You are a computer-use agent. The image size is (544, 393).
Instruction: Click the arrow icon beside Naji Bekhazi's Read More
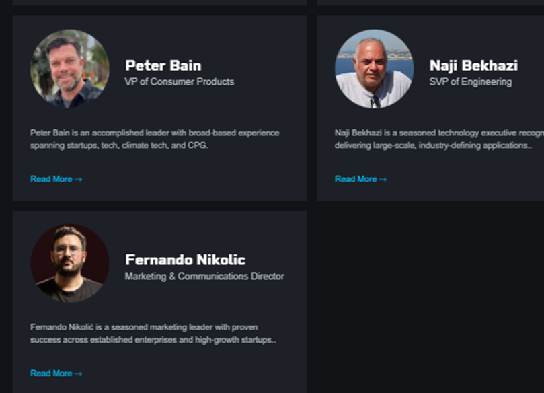(x=383, y=180)
